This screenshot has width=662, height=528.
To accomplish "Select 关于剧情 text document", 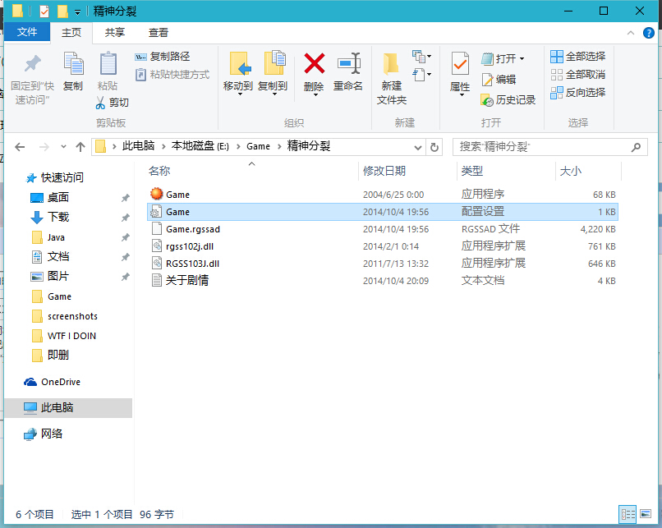I will [x=383, y=281].
